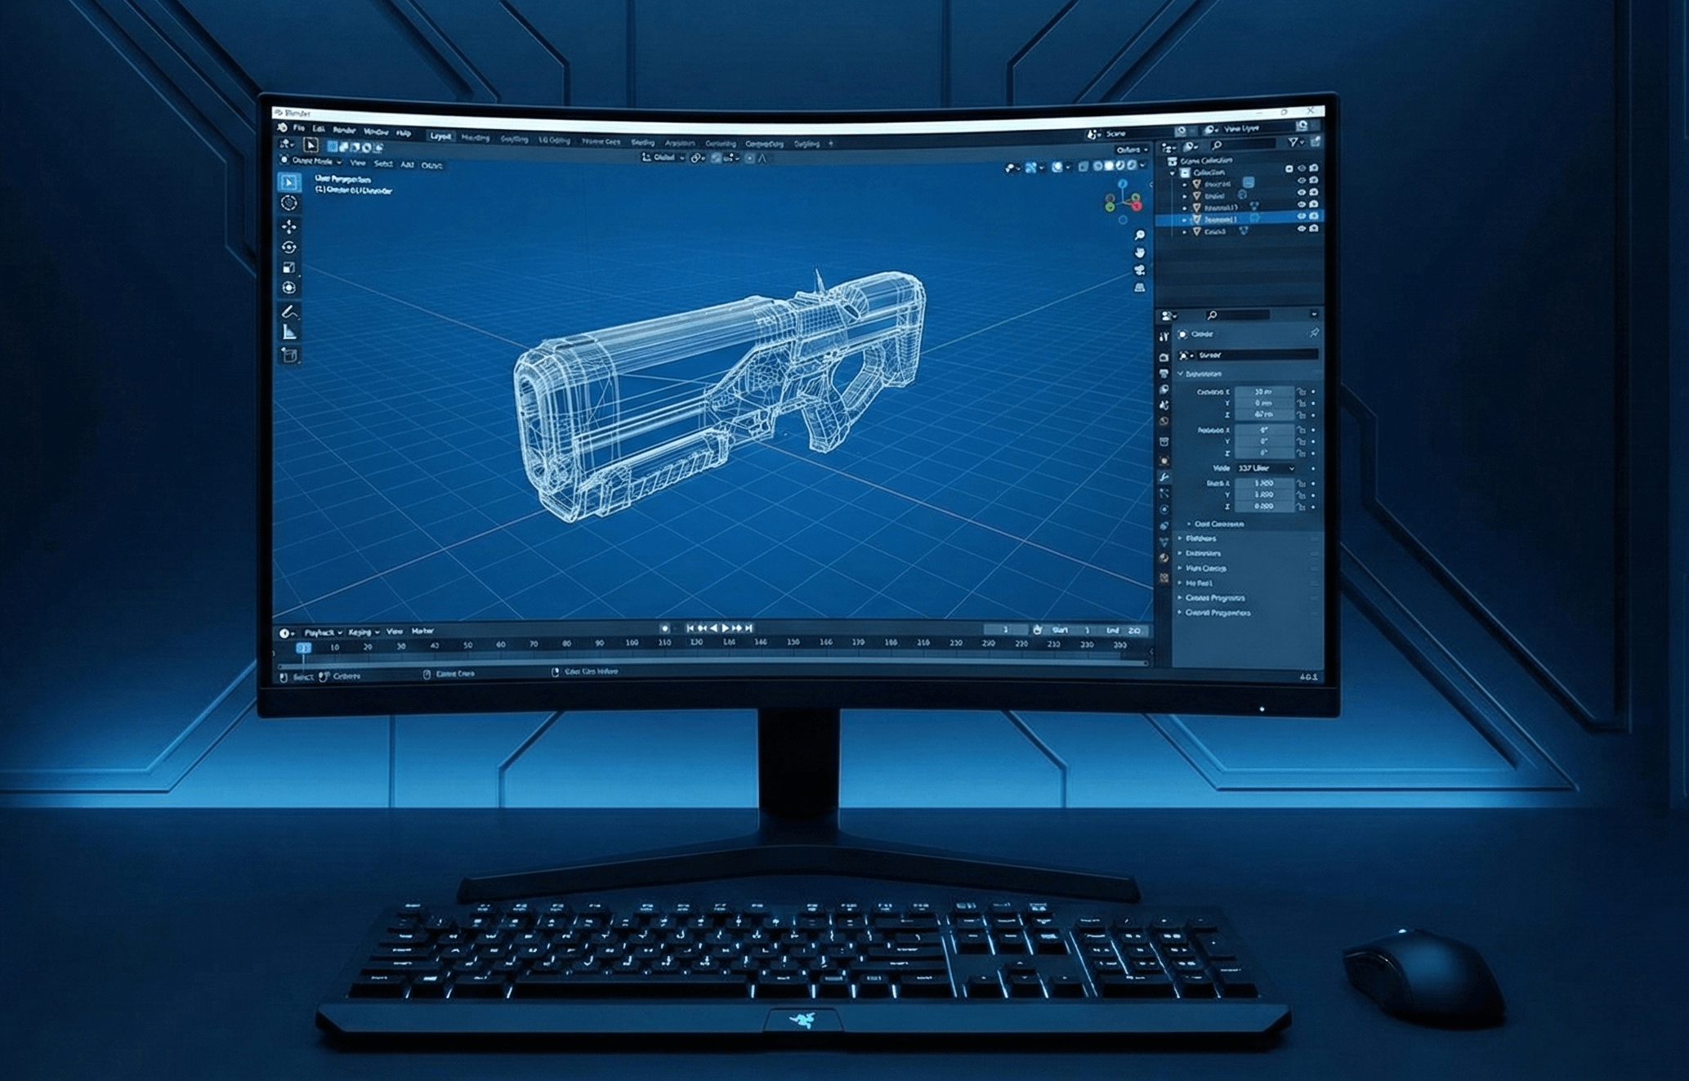This screenshot has height=1081, width=1689.
Task: Select the Scale tool in the left toolbar
Action: [x=288, y=267]
